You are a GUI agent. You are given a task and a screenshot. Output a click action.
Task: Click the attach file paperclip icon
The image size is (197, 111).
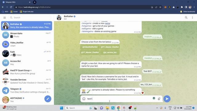tap(159, 99)
